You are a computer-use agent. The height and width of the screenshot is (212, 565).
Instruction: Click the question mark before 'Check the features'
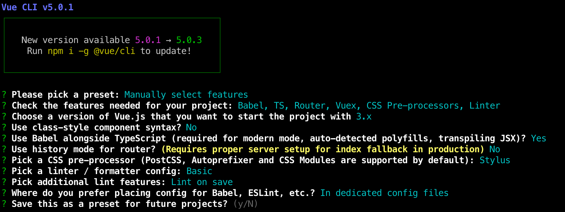(4, 105)
